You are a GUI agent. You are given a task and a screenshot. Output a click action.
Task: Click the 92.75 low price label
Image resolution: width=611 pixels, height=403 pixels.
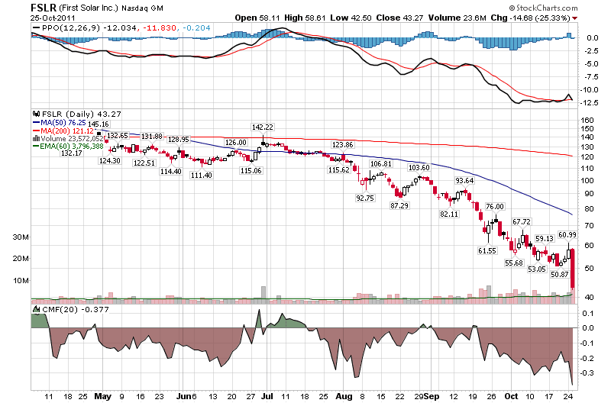coord(365,198)
